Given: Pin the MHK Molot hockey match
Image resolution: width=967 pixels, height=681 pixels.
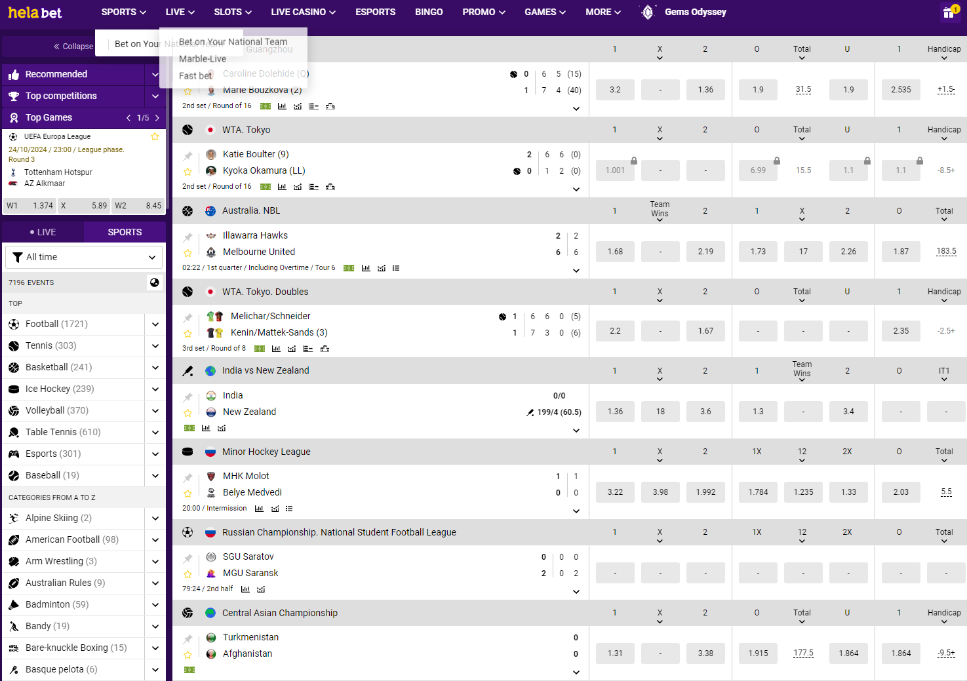Looking at the screenshot, I should tap(187, 478).
